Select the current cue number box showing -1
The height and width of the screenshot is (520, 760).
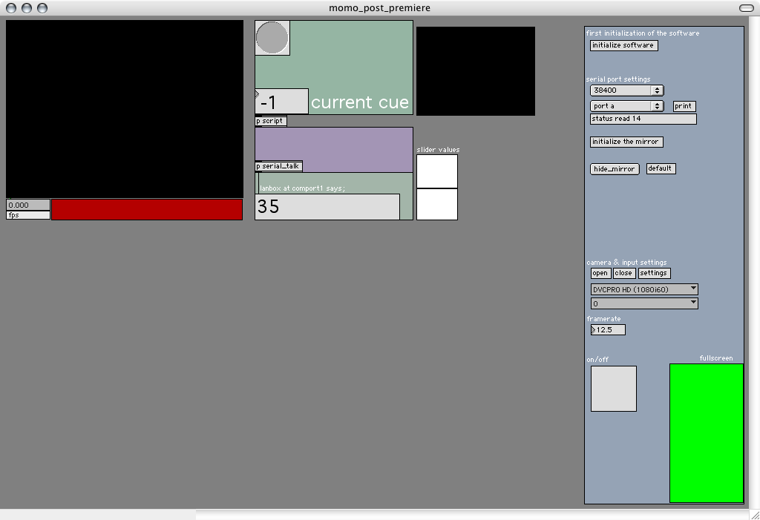click(281, 102)
